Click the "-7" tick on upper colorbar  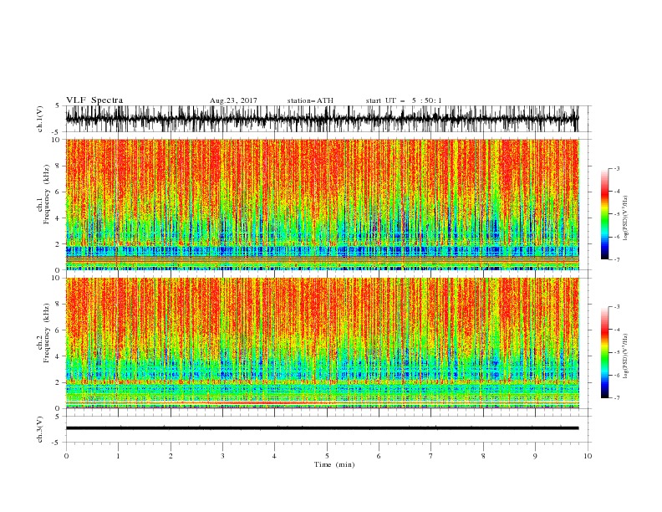click(x=617, y=259)
